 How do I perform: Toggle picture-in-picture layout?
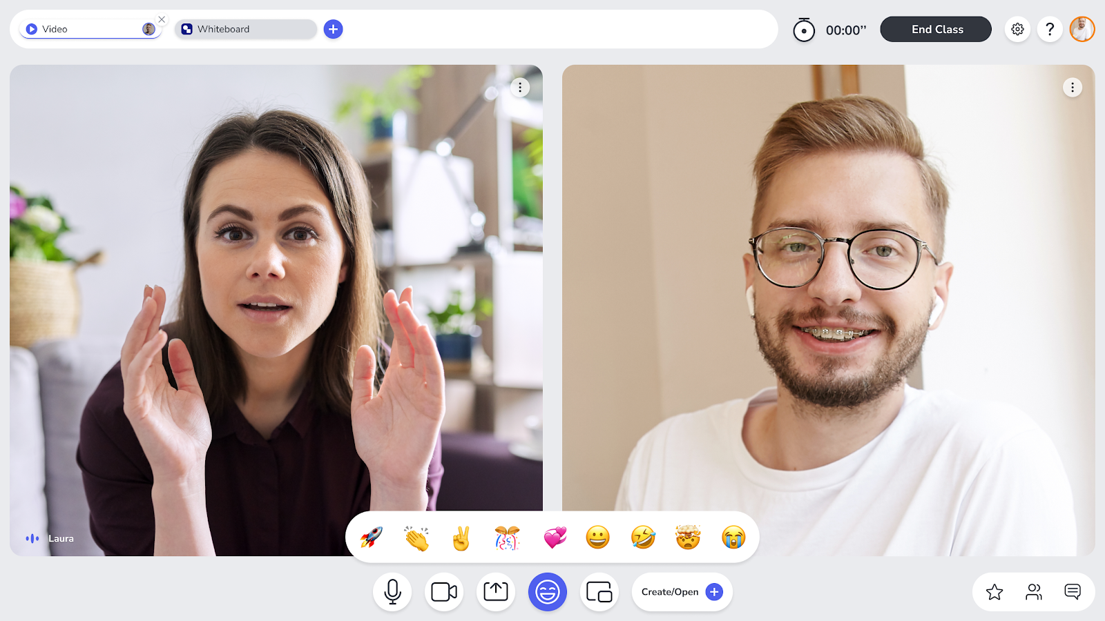pyautogui.click(x=599, y=592)
